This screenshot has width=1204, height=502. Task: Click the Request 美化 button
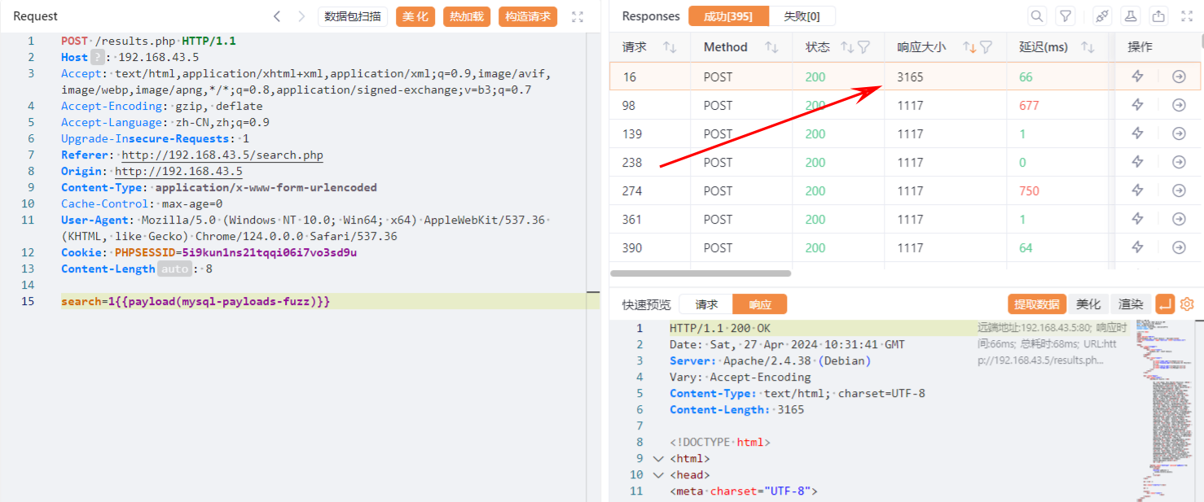pos(415,16)
